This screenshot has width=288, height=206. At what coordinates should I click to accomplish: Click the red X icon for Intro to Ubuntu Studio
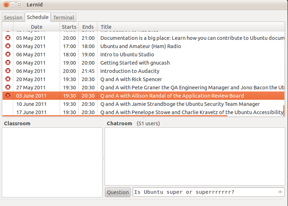pyautogui.click(x=8, y=54)
